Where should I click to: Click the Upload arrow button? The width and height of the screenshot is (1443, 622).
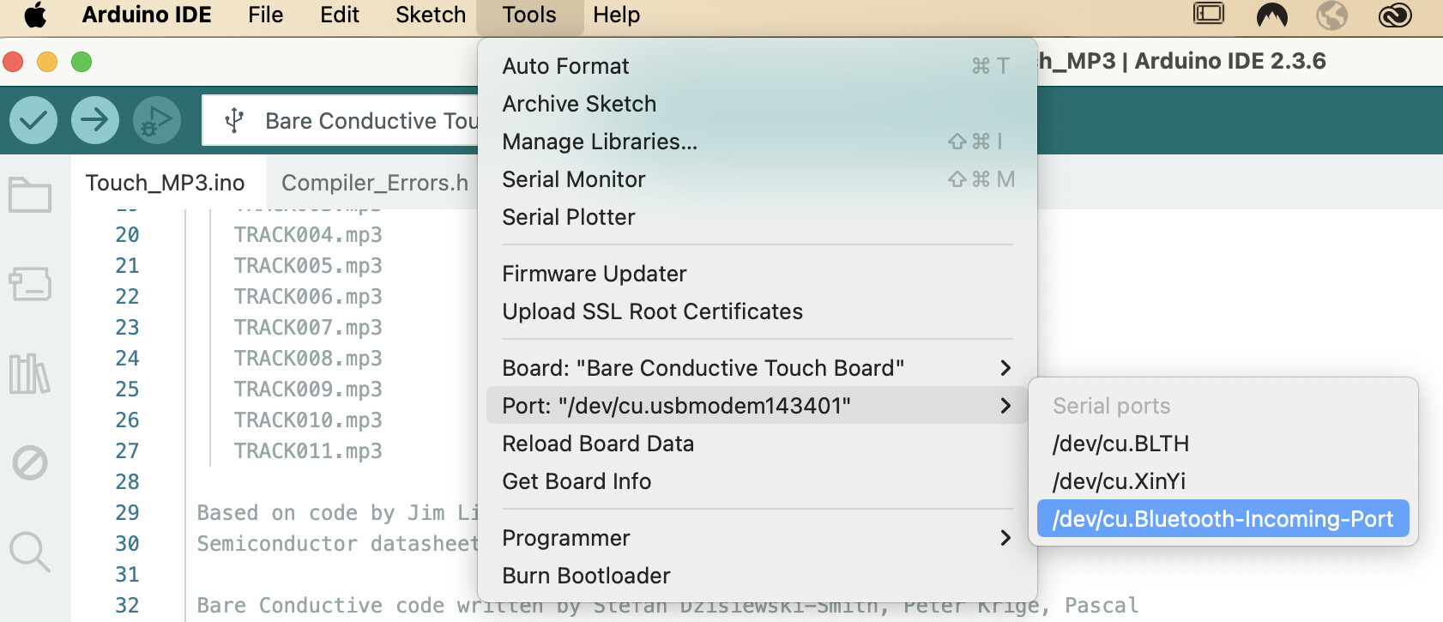coord(95,119)
